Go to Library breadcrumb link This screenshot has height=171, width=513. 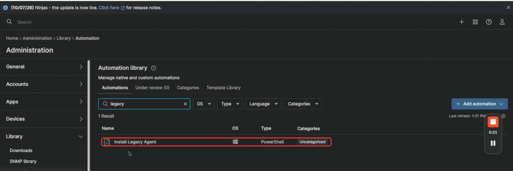pyautogui.click(x=64, y=38)
